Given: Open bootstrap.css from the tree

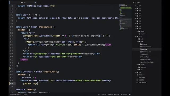Looking at the screenshot, I should coord(146,52).
